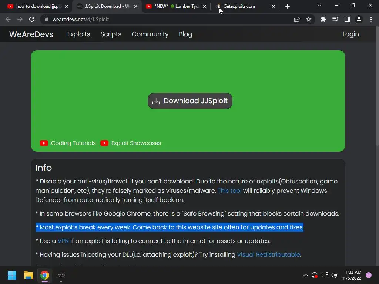Bookmark this page with the star icon
This screenshot has height=284, width=379.
pos(309,19)
